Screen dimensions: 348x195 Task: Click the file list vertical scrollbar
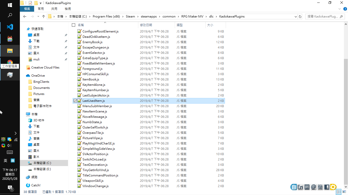click(346, 122)
